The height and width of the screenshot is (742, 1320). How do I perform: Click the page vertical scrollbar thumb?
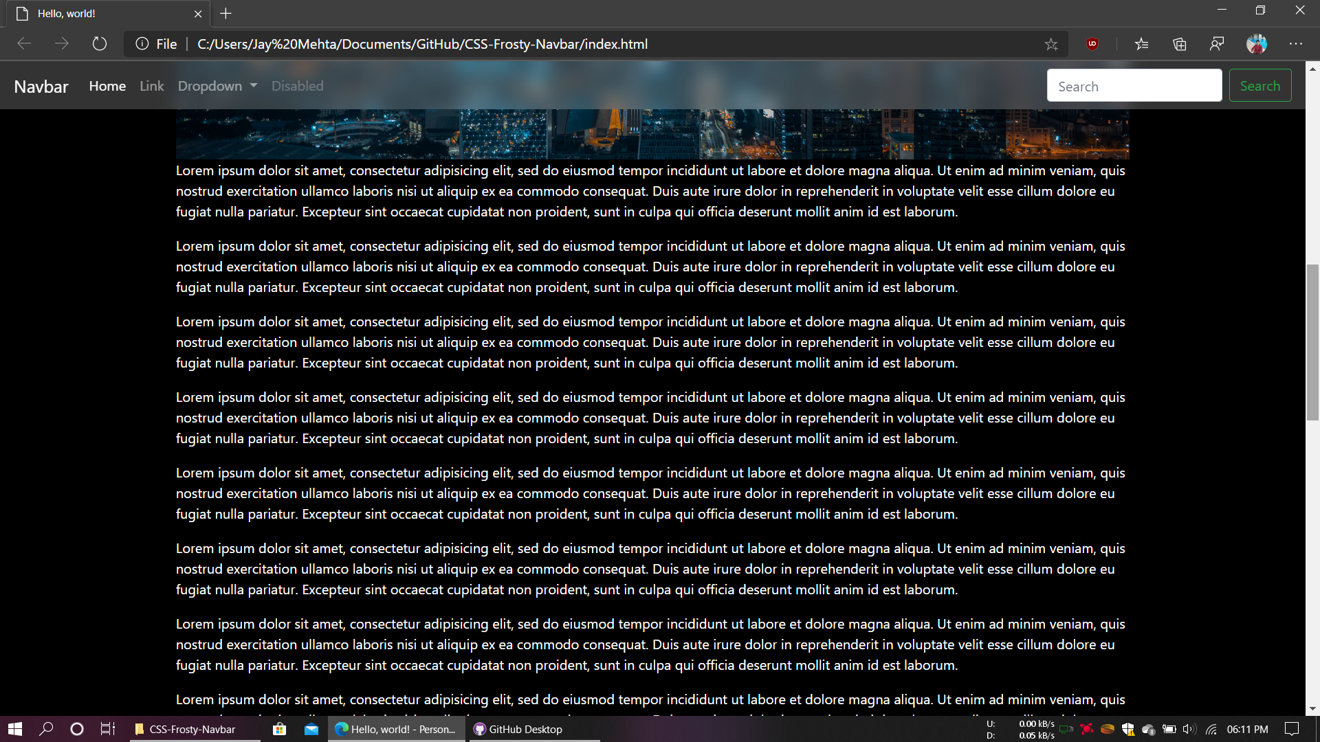(1312, 341)
